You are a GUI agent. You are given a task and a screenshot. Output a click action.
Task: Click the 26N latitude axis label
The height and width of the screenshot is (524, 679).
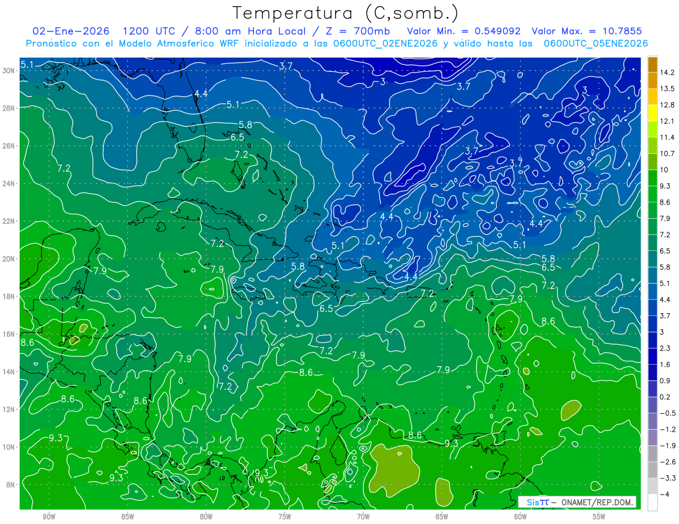tap(10, 146)
